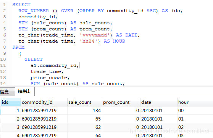
Task: Select commodity_id cell in row 2
Action: (44, 119)
